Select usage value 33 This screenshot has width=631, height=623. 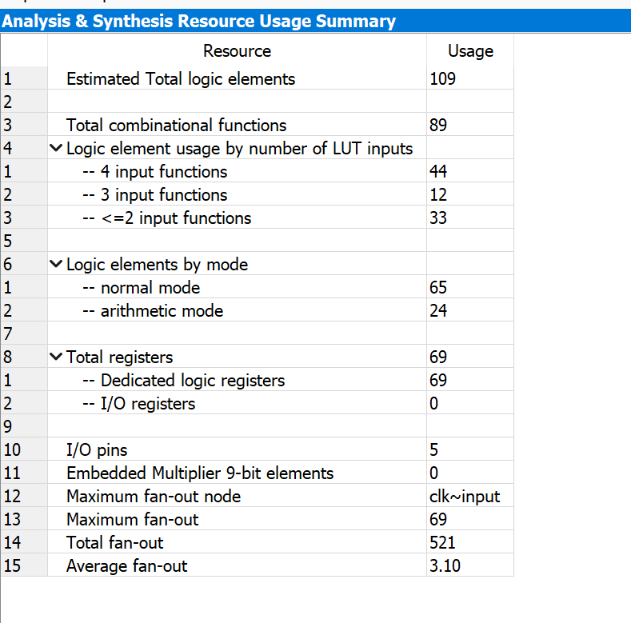pos(437,218)
